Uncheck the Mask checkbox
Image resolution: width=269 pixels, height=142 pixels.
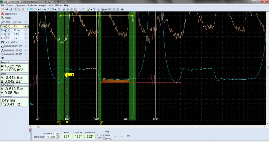coord(104,135)
